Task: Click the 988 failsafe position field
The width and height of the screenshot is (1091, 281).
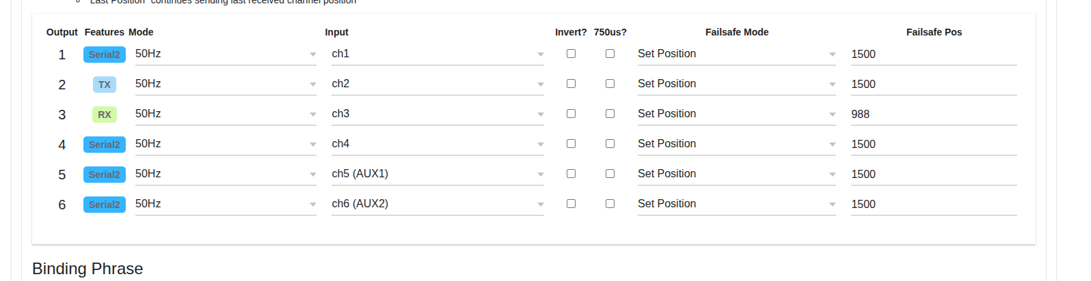Action: (933, 115)
